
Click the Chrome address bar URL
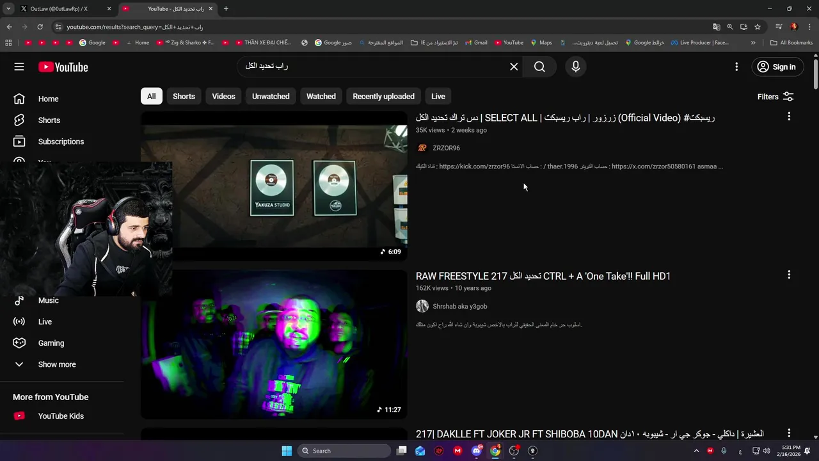[x=134, y=27]
